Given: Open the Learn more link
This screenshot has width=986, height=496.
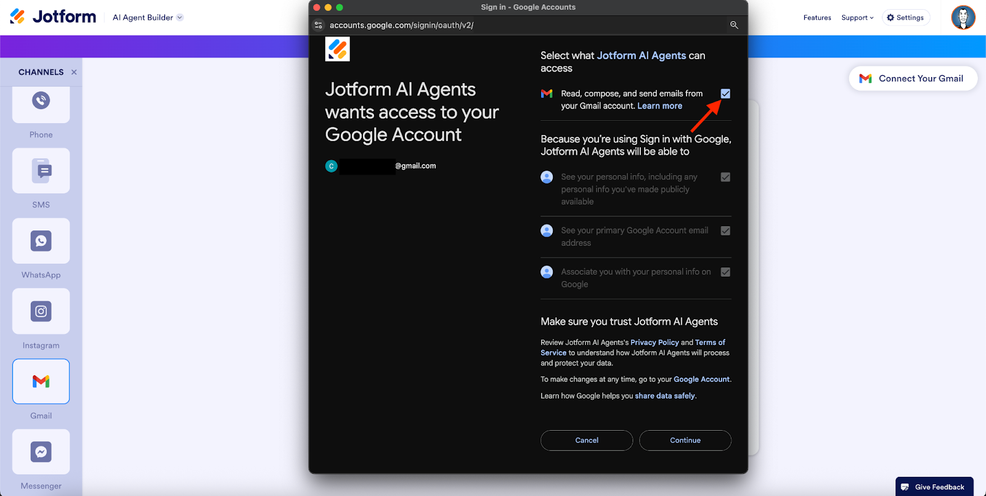Looking at the screenshot, I should coord(659,106).
